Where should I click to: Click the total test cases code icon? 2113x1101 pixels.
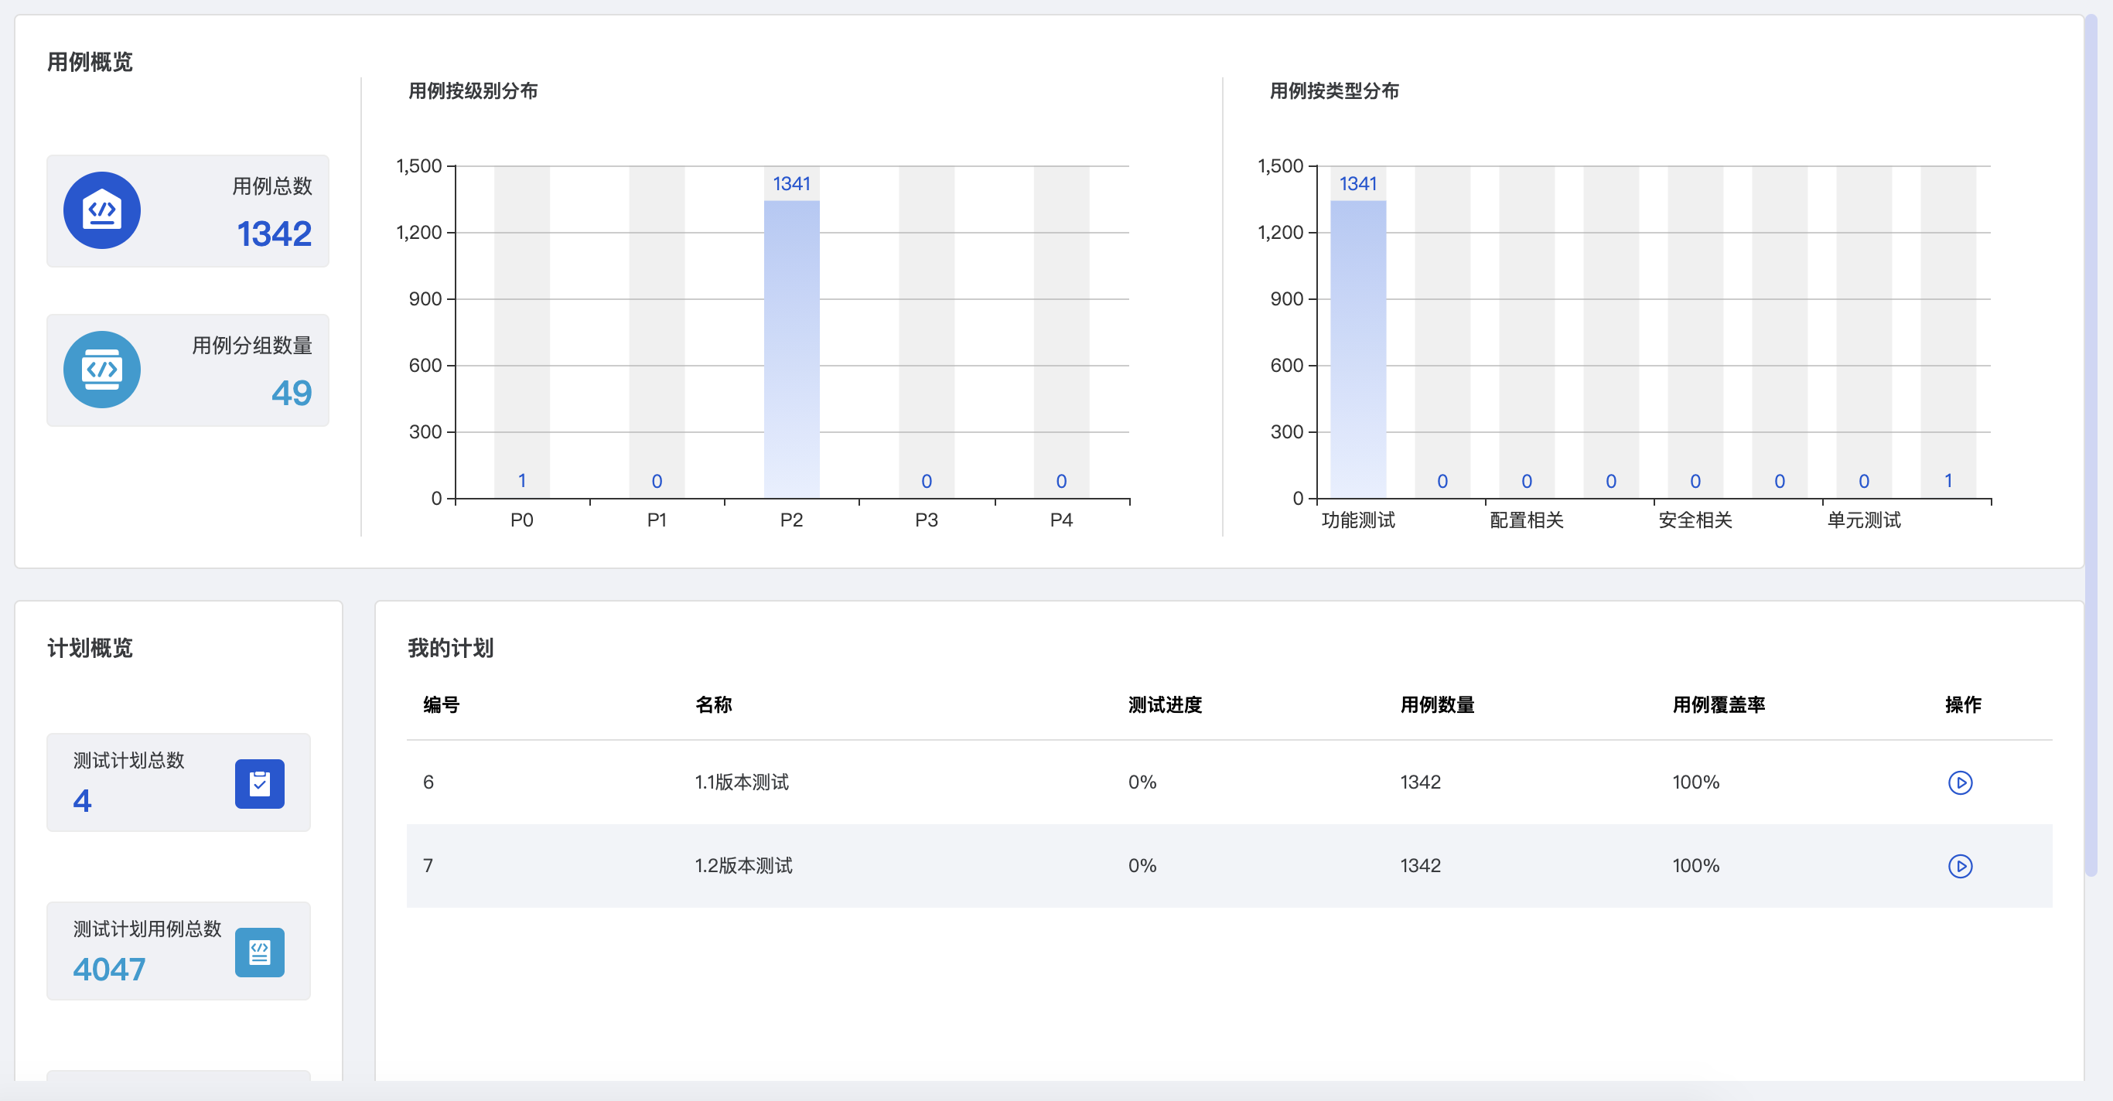pyautogui.click(x=102, y=211)
